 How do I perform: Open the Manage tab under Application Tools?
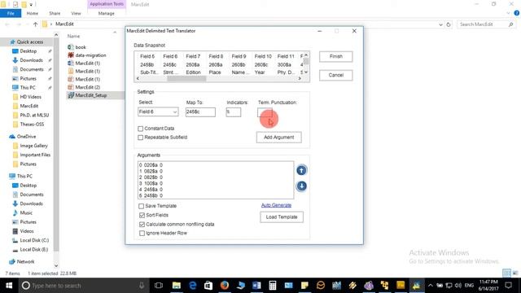[x=107, y=13]
